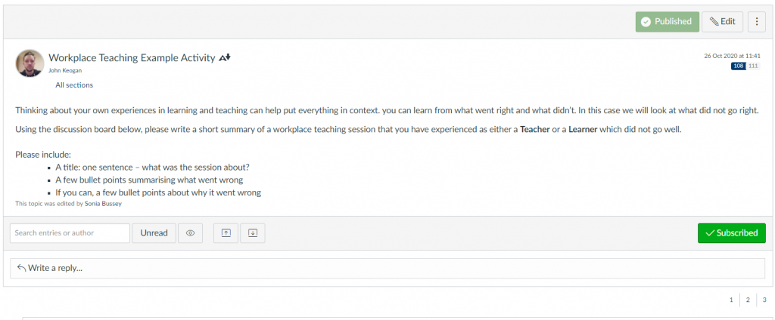Click the expand replies down-arrow icon
Image resolution: width=775 pixels, height=320 pixels.
coord(253,233)
